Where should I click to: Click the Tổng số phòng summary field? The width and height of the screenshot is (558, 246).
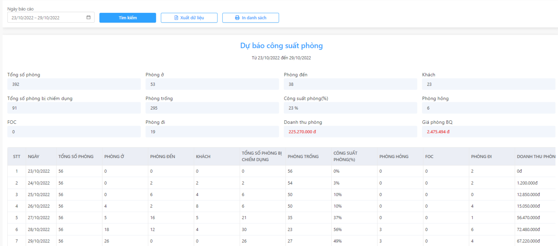click(74, 84)
